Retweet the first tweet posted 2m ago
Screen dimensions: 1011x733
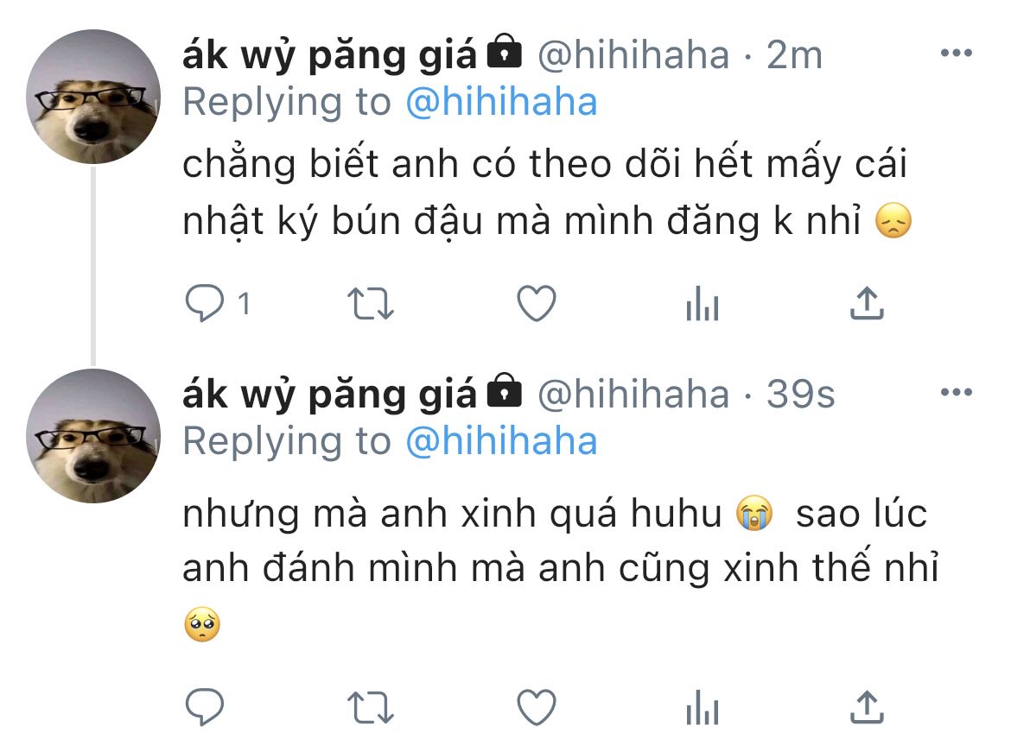[370, 304]
